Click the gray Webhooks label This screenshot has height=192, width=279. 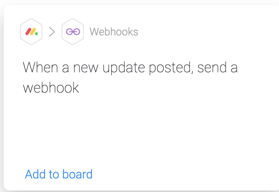point(114,32)
